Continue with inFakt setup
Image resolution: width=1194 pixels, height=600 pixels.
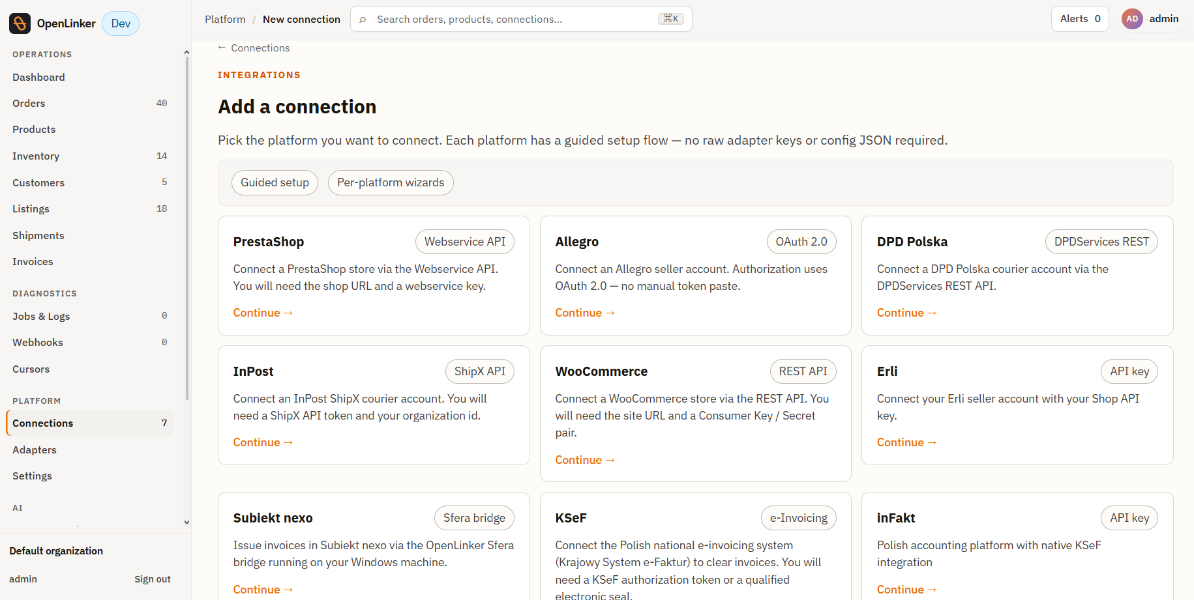pyautogui.click(x=907, y=590)
